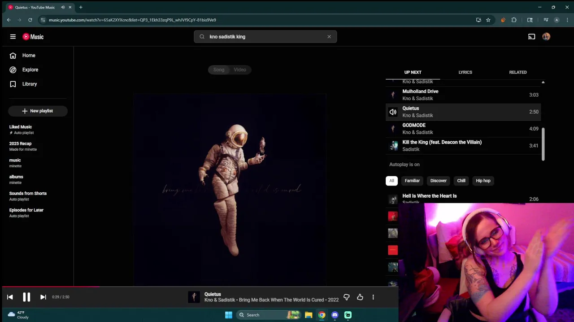This screenshot has width=574, height=322.
Task: Pause the current song
Action: click(26, 297)
